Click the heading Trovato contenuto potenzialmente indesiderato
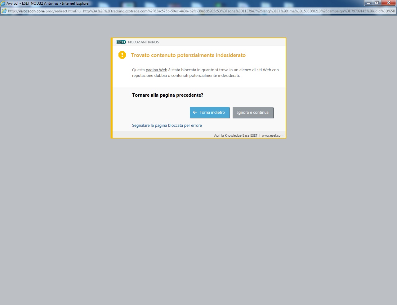Screen dimensions: 397x305 coord(188,55)
